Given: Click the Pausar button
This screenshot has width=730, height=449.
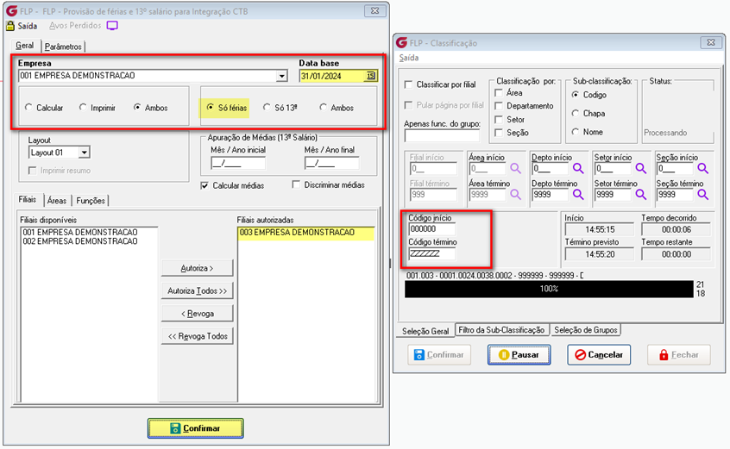Looking at the screenshot, I should [519, 355].
